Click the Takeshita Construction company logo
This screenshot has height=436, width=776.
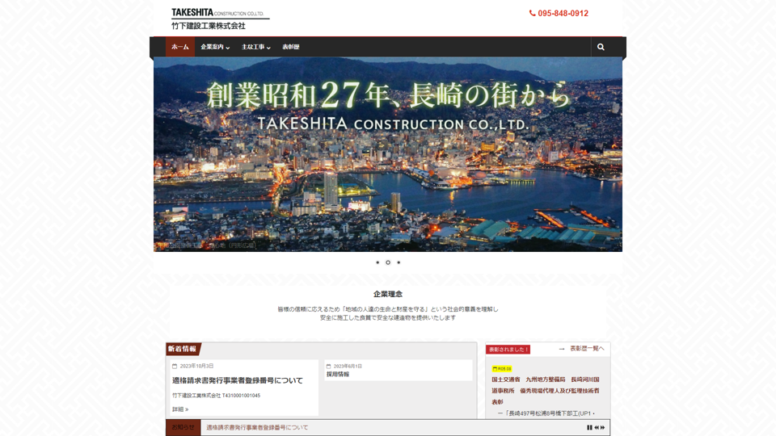click(x=219, y=19)
